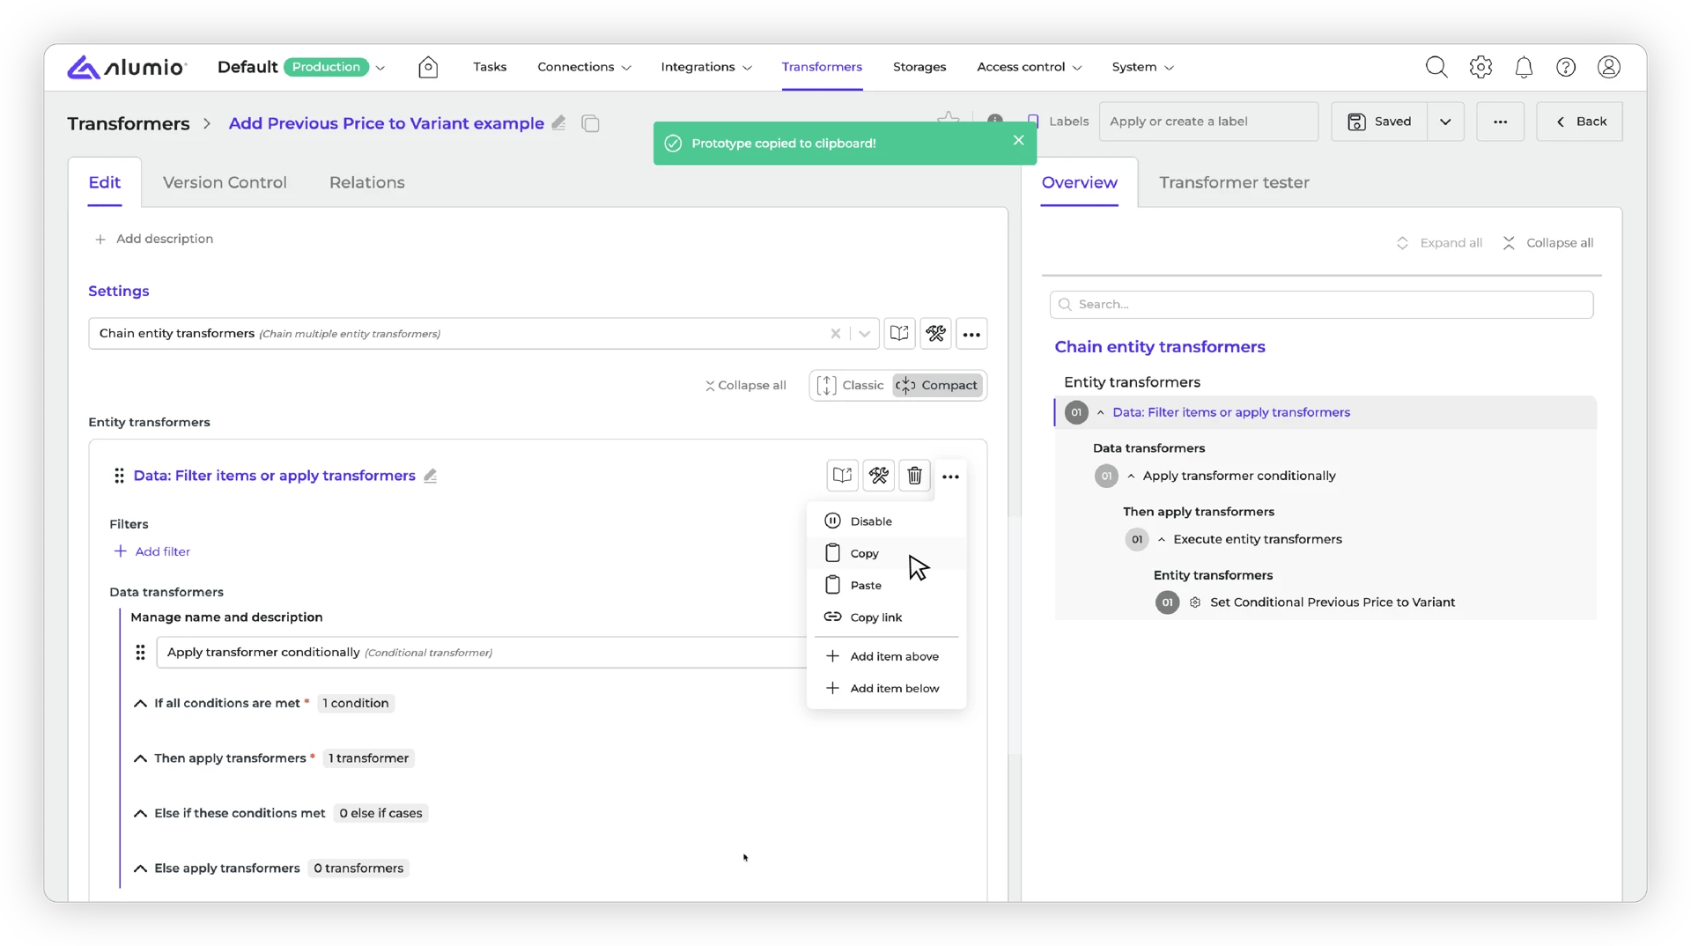Image resolution: width=1691 pixels, height=946 pixels.
Task: Click the Saved button
Action: click(1379, 122)
